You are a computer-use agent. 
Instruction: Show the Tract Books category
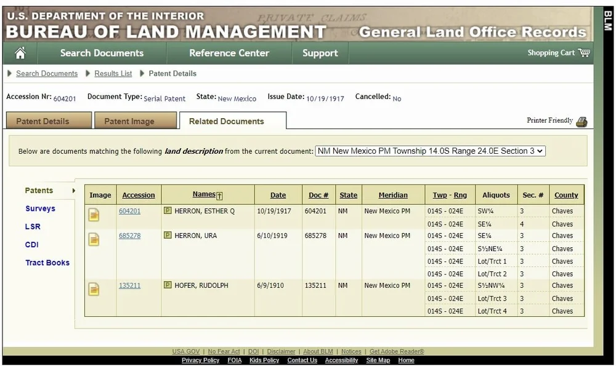coord(47,263)
